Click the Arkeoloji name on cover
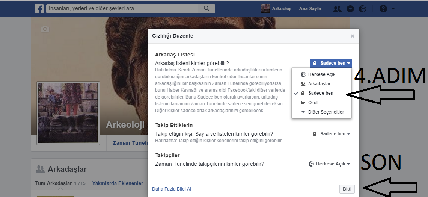This screenshot has height=197, width=428. [x=125, y=125]
